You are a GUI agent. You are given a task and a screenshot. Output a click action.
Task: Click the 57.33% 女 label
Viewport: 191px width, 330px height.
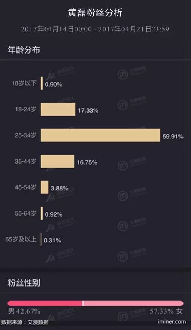[x=166, y=311]
